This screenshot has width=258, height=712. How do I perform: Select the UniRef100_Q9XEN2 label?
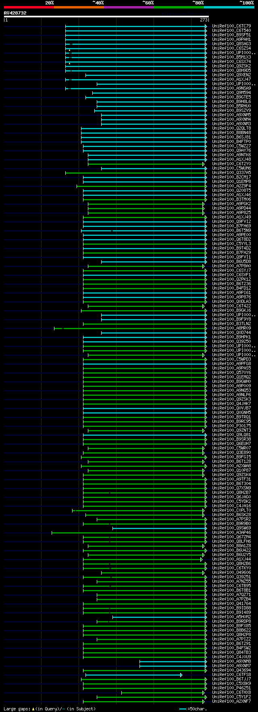pyautogui.click(x=231, y=75)
